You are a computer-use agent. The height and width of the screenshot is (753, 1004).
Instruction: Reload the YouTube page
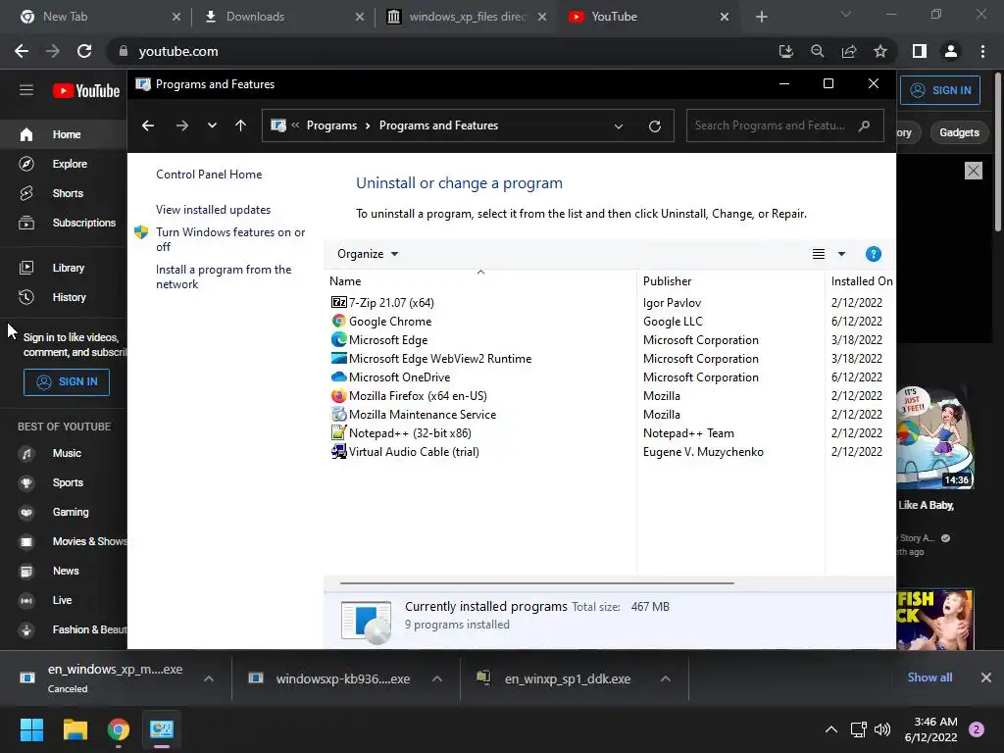coord(84,51)
